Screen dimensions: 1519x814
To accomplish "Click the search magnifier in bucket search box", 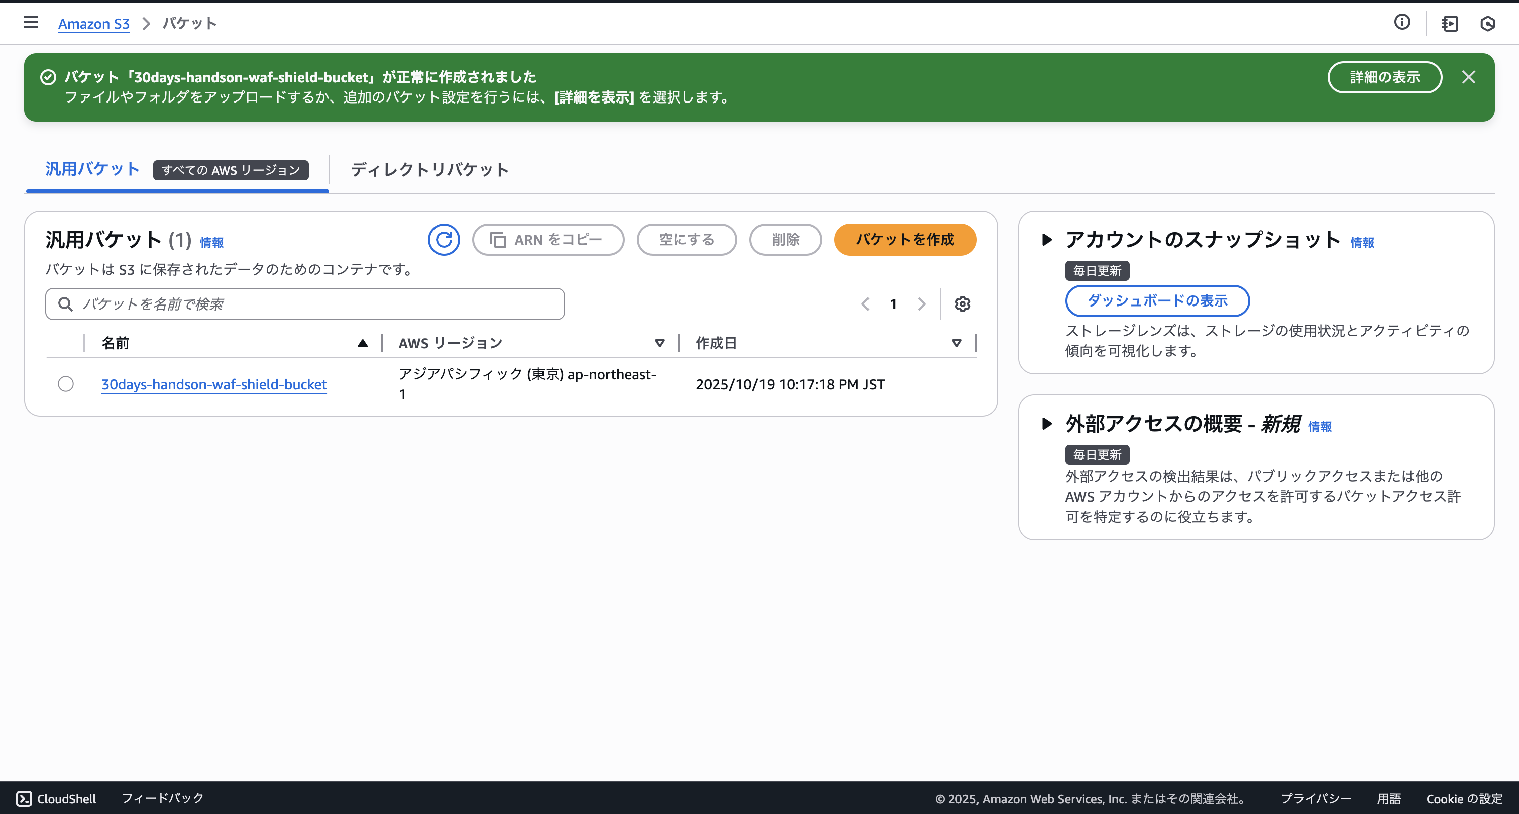I will click(x=65, y=304).
